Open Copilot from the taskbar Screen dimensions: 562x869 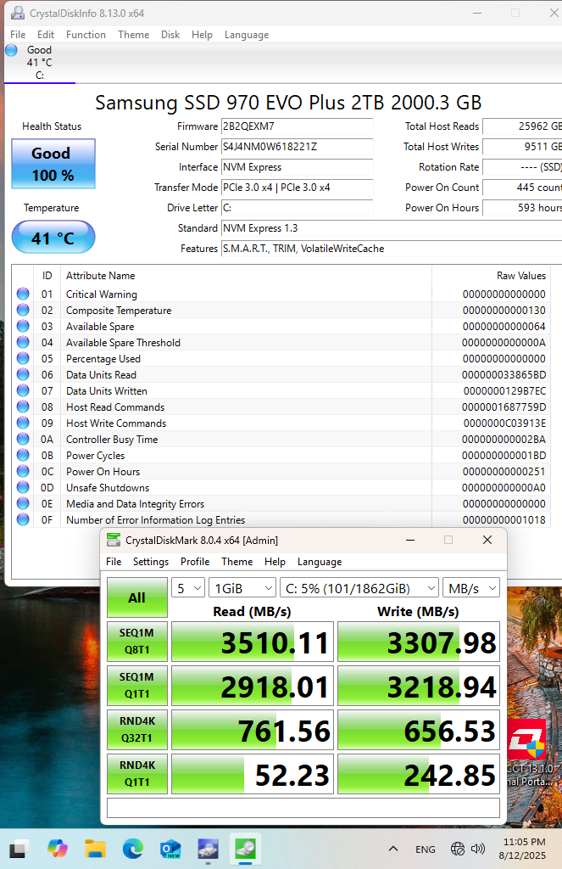pyautogui.click(x=58, y=848)
